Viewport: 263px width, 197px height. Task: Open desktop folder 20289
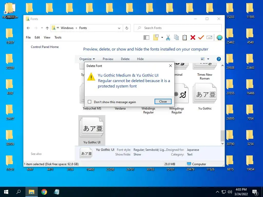pos(10,61)
